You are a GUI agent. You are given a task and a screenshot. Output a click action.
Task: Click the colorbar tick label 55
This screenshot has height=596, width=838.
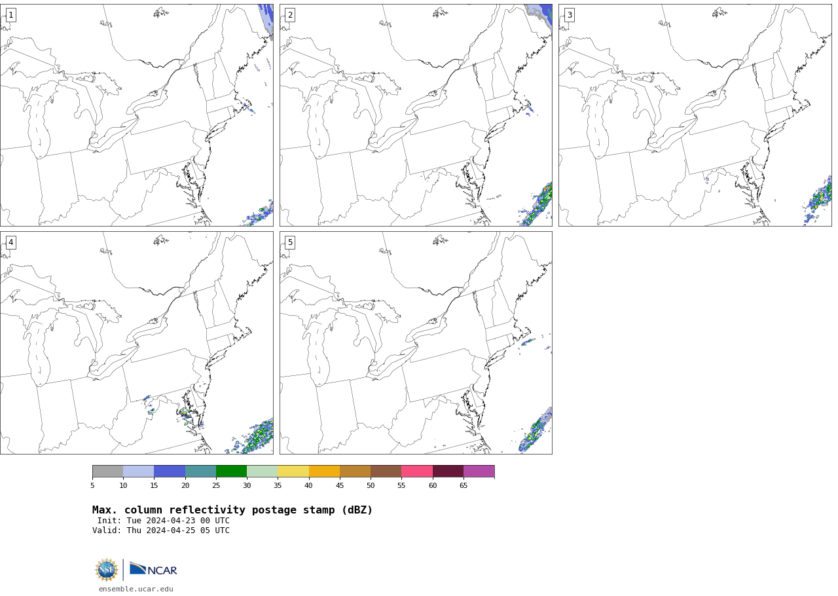(x=401, y=485)
